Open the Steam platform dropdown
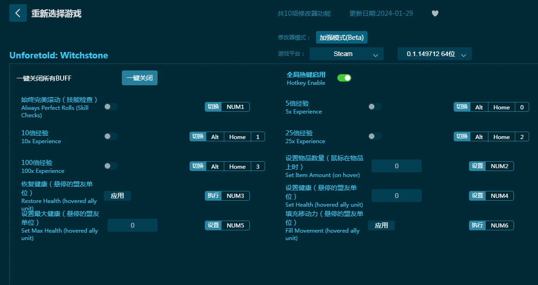 coord(346,54)
